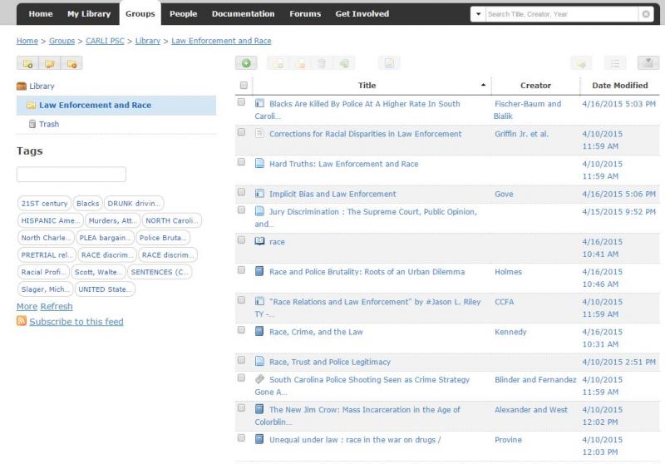Screen dimensions: 665x464
Task: Click the Create Collection folder icon
Action: click(x=27, y=63)
